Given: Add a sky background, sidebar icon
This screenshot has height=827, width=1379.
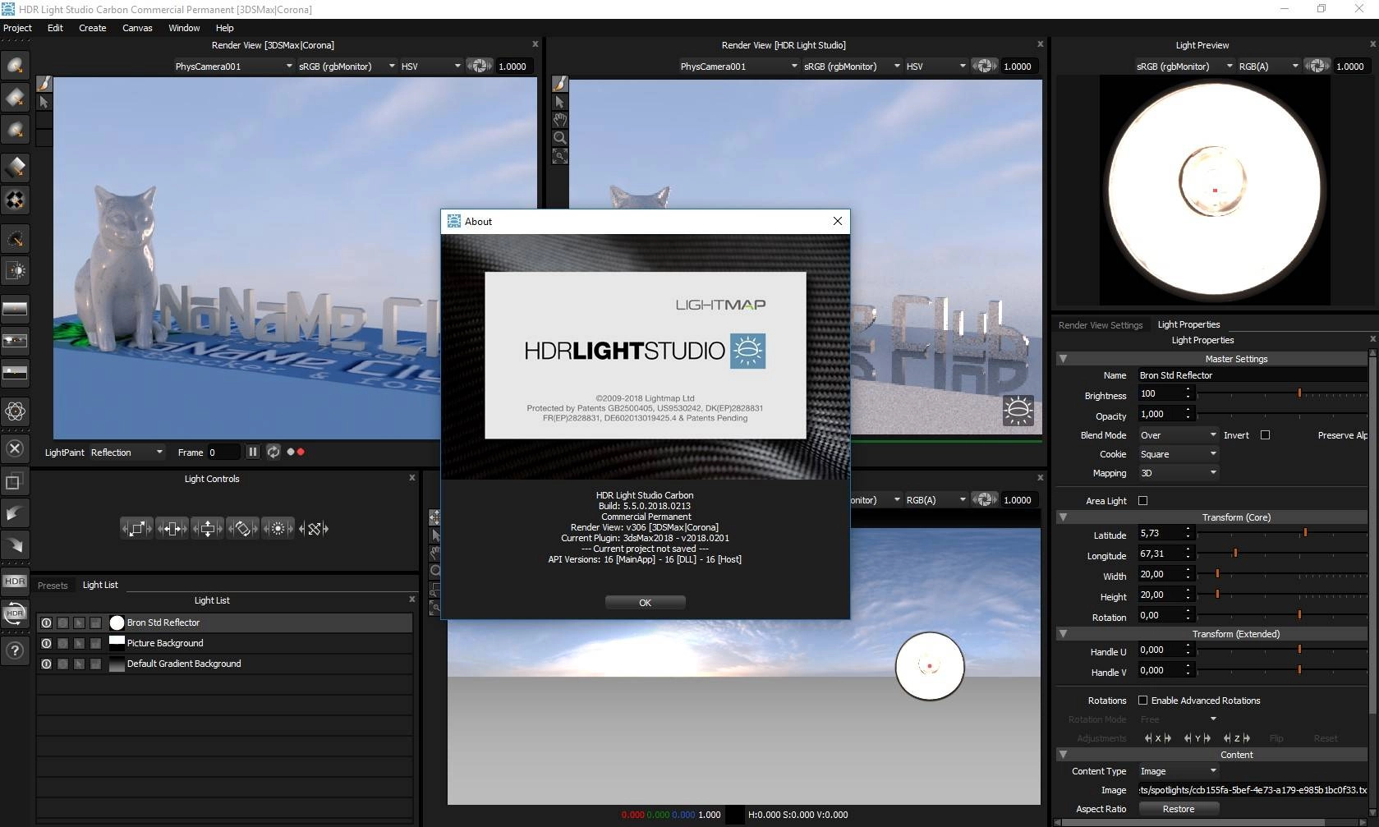Looking at the screenshot, I should 15,372.
